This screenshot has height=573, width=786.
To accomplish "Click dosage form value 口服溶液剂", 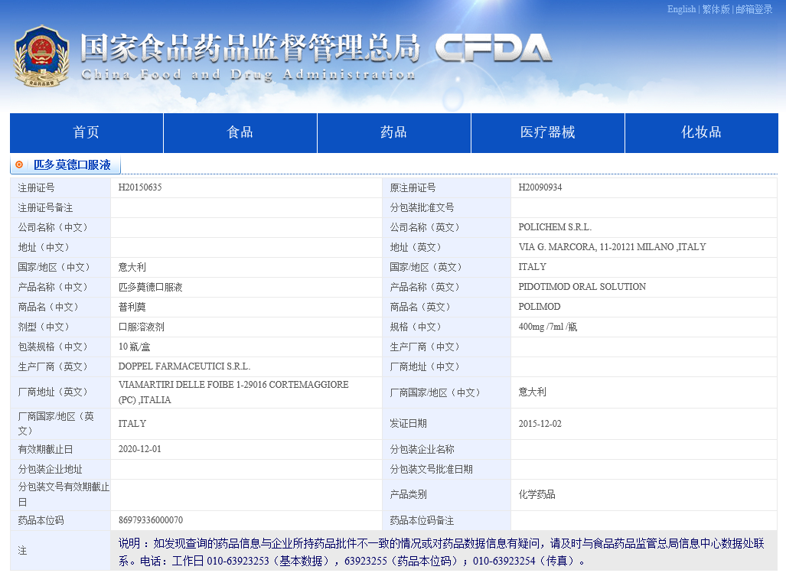I will click(142, 327).
